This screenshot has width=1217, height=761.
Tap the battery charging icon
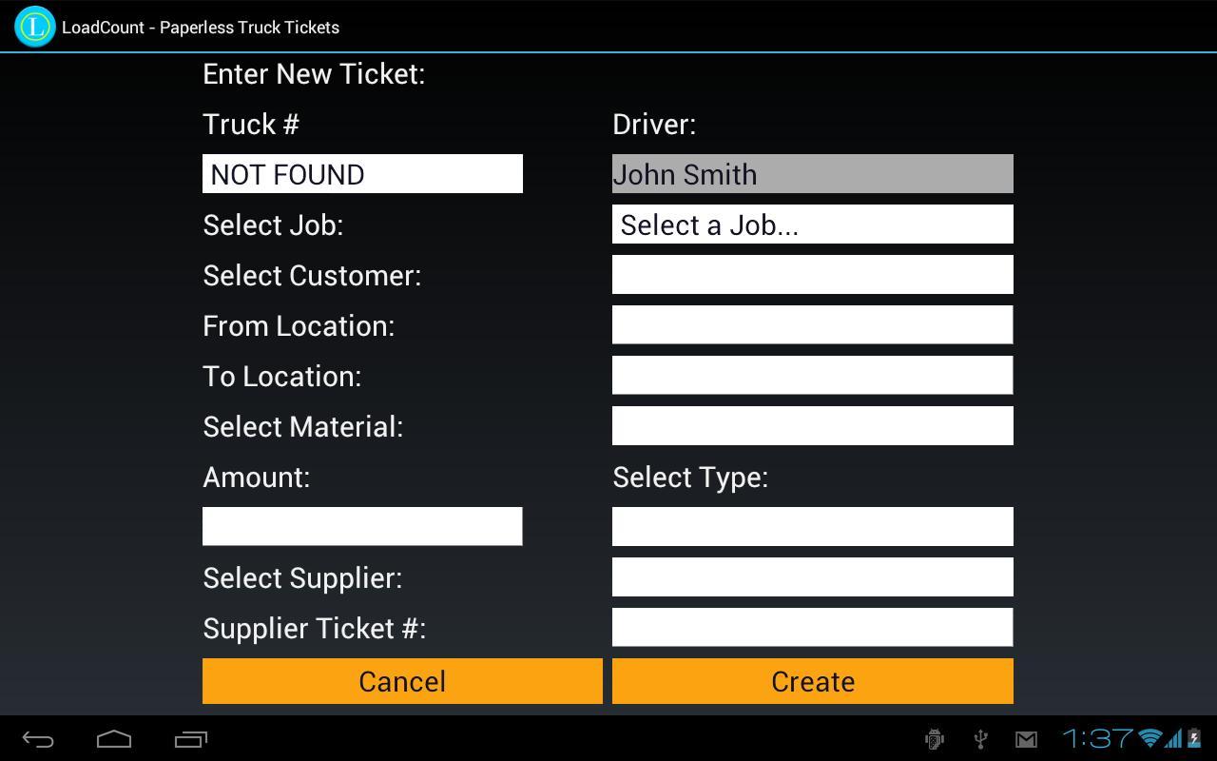pos(1194,738)
